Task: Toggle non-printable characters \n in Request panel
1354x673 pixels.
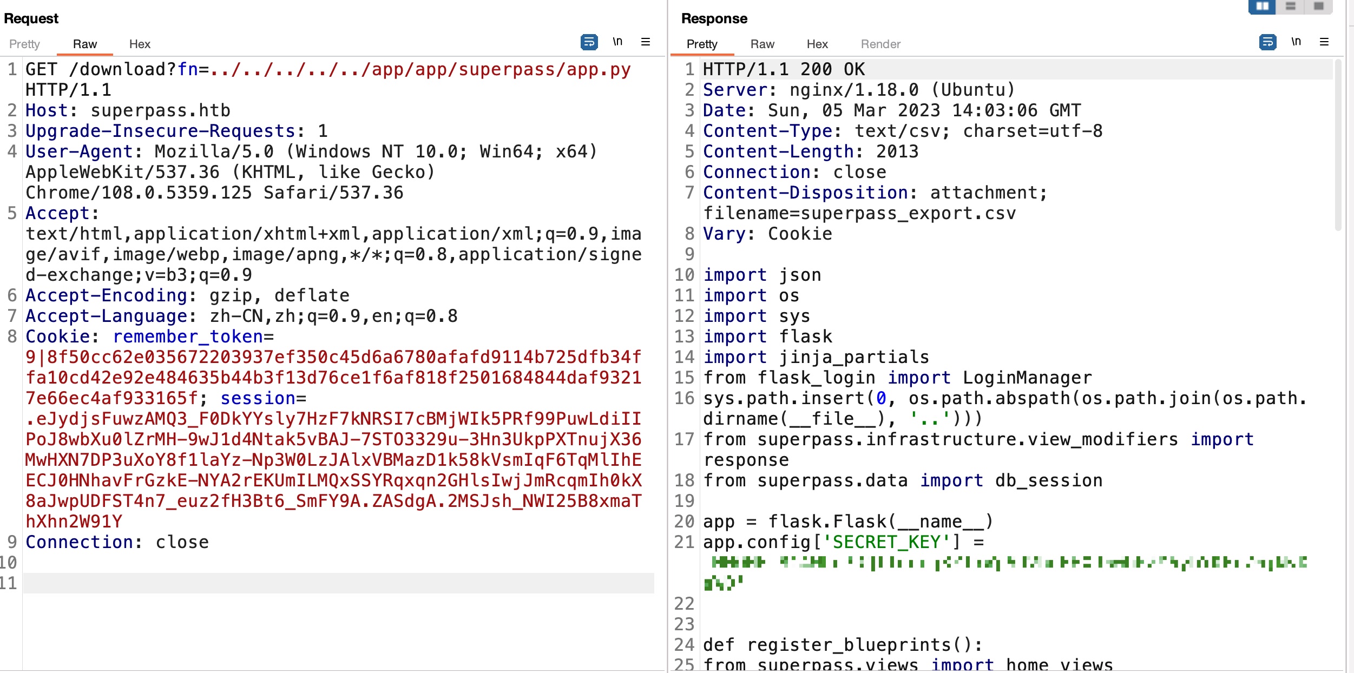Action: tap(617, 42)
